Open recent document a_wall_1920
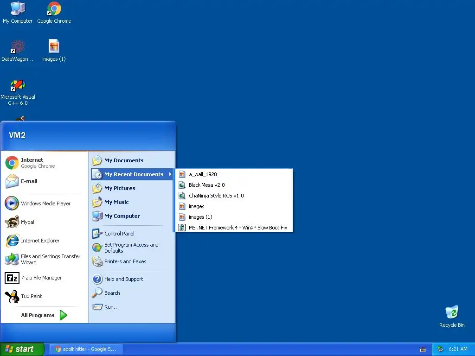 (x=234, y=174)
